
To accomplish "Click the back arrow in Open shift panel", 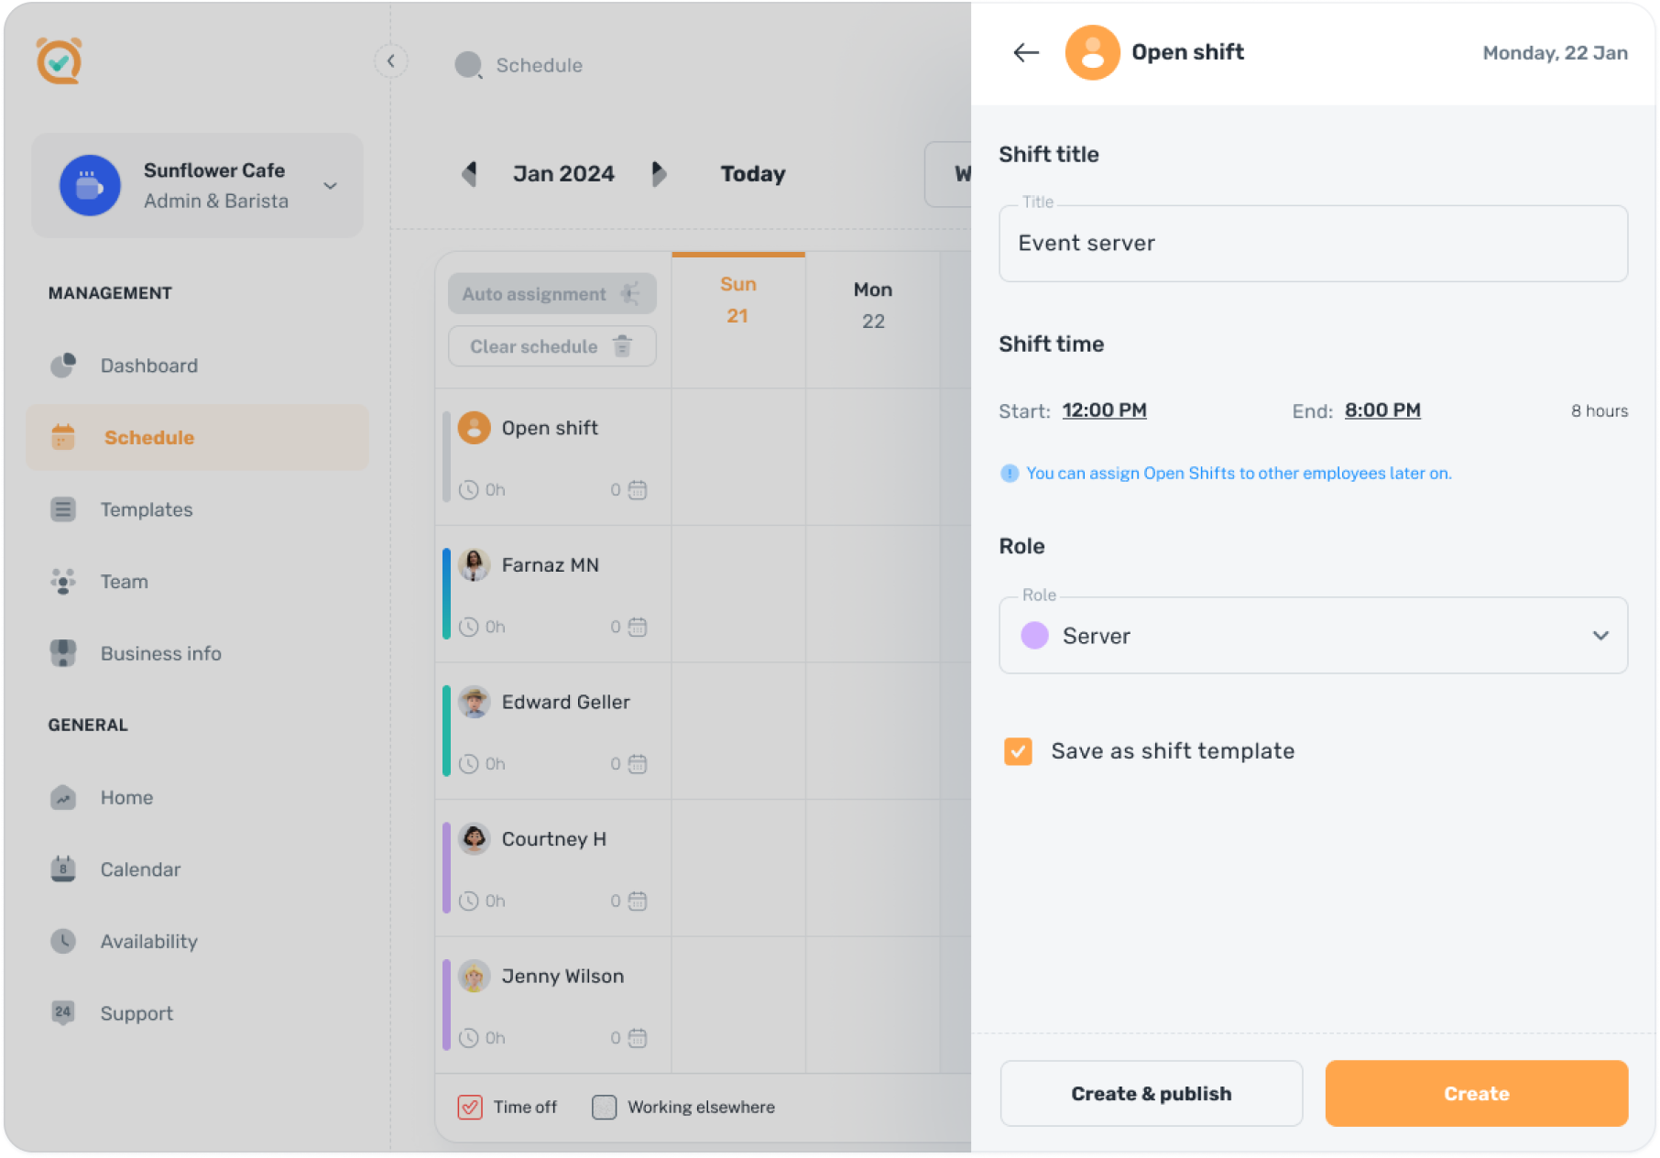I will click(1025, 53).
